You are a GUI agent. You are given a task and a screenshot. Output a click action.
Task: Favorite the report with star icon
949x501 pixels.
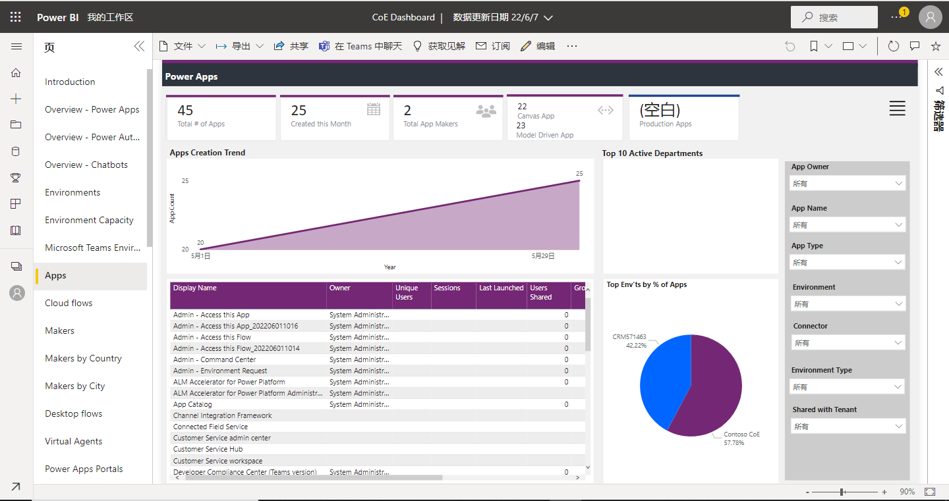pos(936,46)
